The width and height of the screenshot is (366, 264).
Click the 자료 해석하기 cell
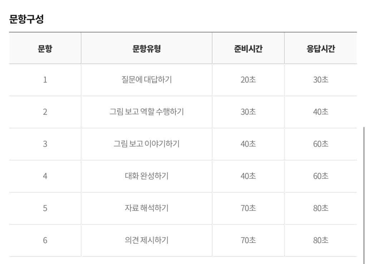coord(147,208)
